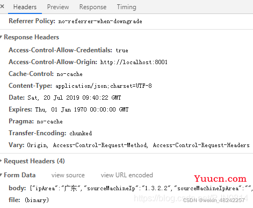This screenshot has height=208, width=253.
Task: Select the body JSON value with ipArea
Action: 141,188
